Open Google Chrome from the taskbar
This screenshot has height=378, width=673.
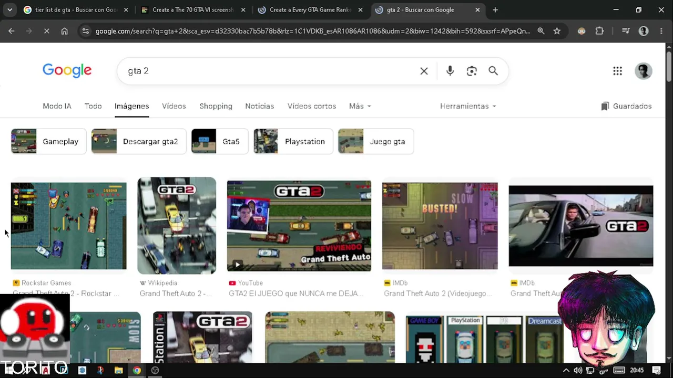[137, 370]
